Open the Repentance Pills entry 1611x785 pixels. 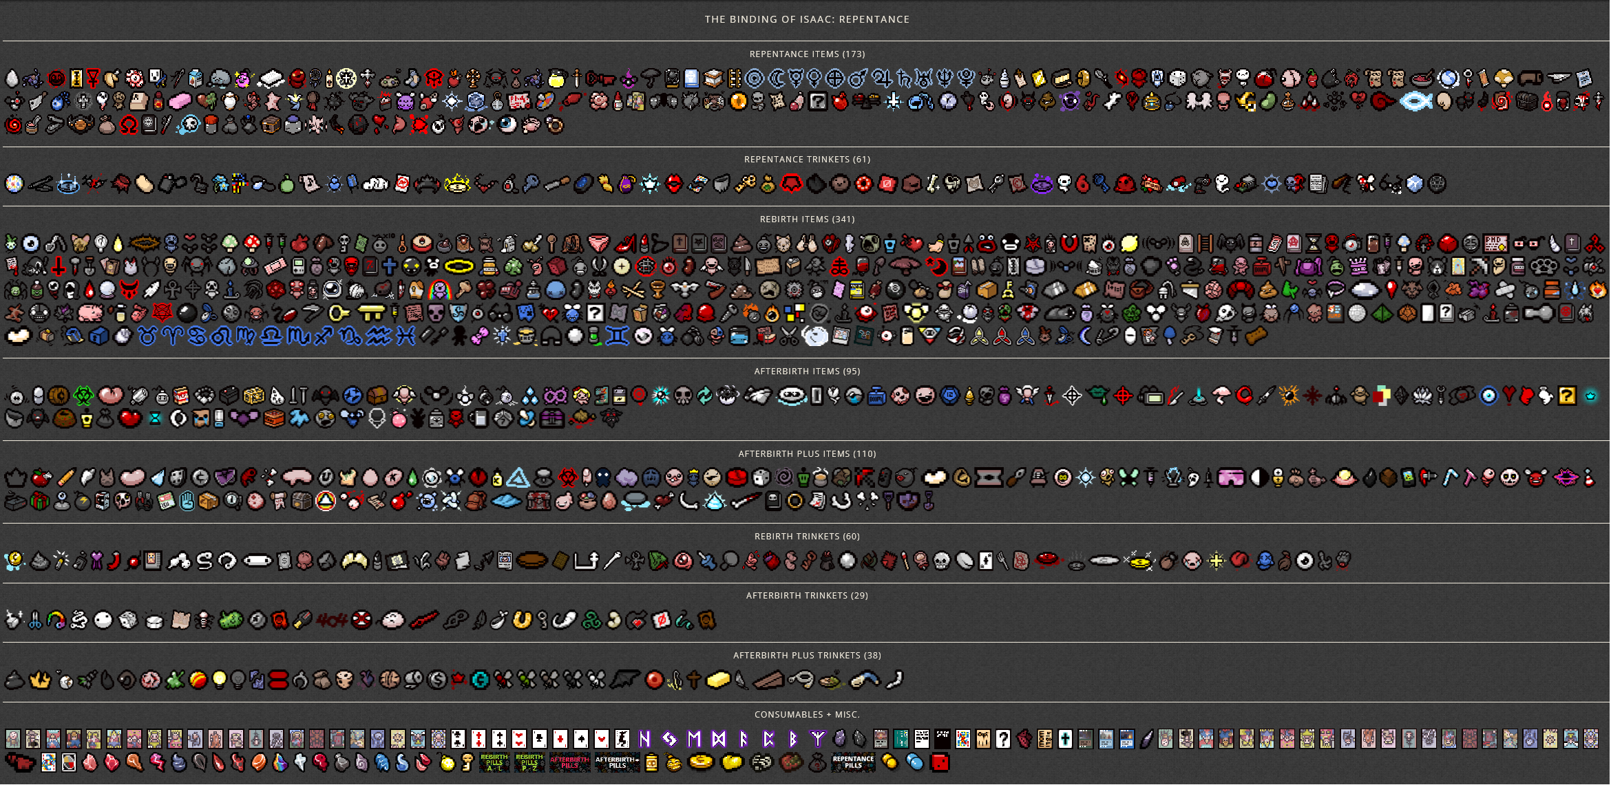[x=853, y=762]
